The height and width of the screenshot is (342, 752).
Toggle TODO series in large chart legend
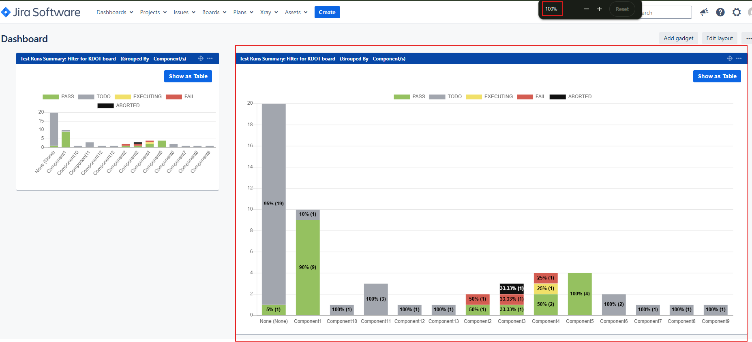(446, 97)
